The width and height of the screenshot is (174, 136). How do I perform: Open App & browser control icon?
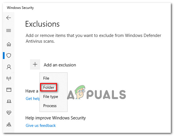pyautogui.click(x=9, y=90)
